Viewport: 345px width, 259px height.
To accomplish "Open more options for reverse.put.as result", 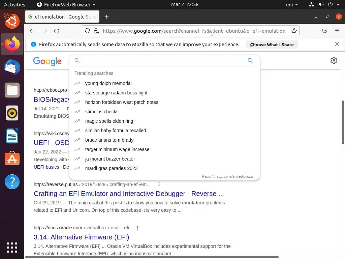I will coord(159,184).
